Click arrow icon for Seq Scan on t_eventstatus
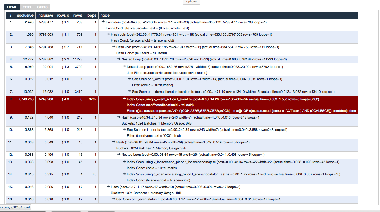Image resolution: width=380 pixels, height=212 pixels. [x=114, y=199]
